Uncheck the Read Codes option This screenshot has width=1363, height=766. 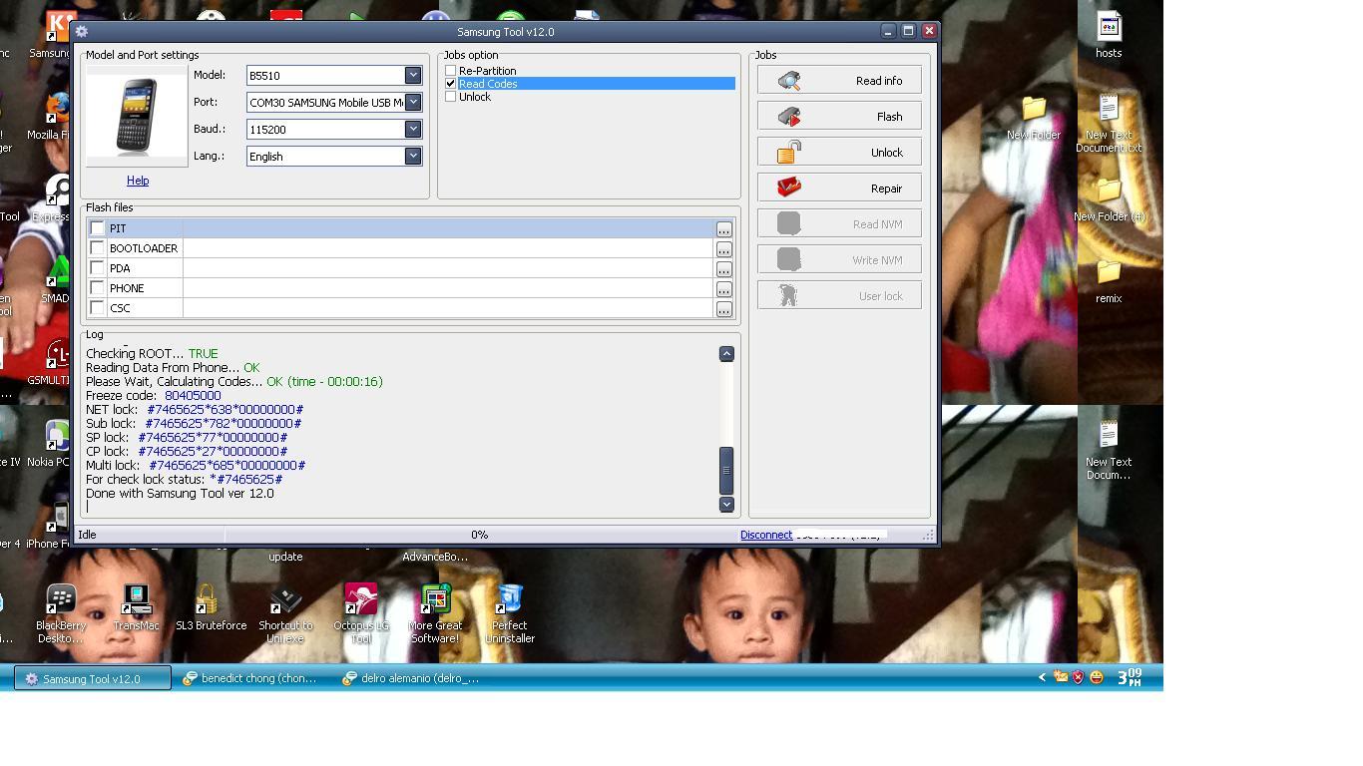pyautogui.click(x=451, y=84)
